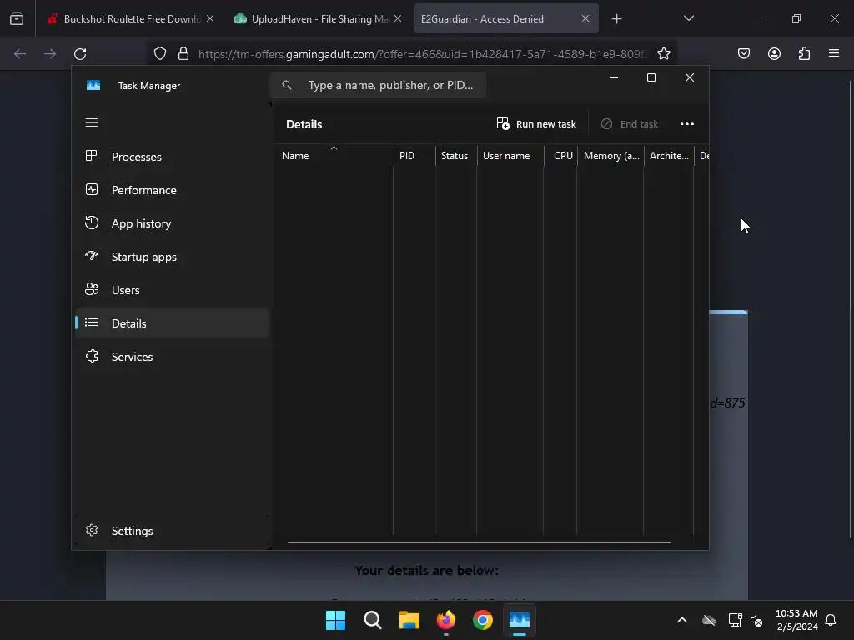The height and width of the screenshot is (640, 854).
Task: Reload the current page in Firefox
Action: click(x=80, y=53)
